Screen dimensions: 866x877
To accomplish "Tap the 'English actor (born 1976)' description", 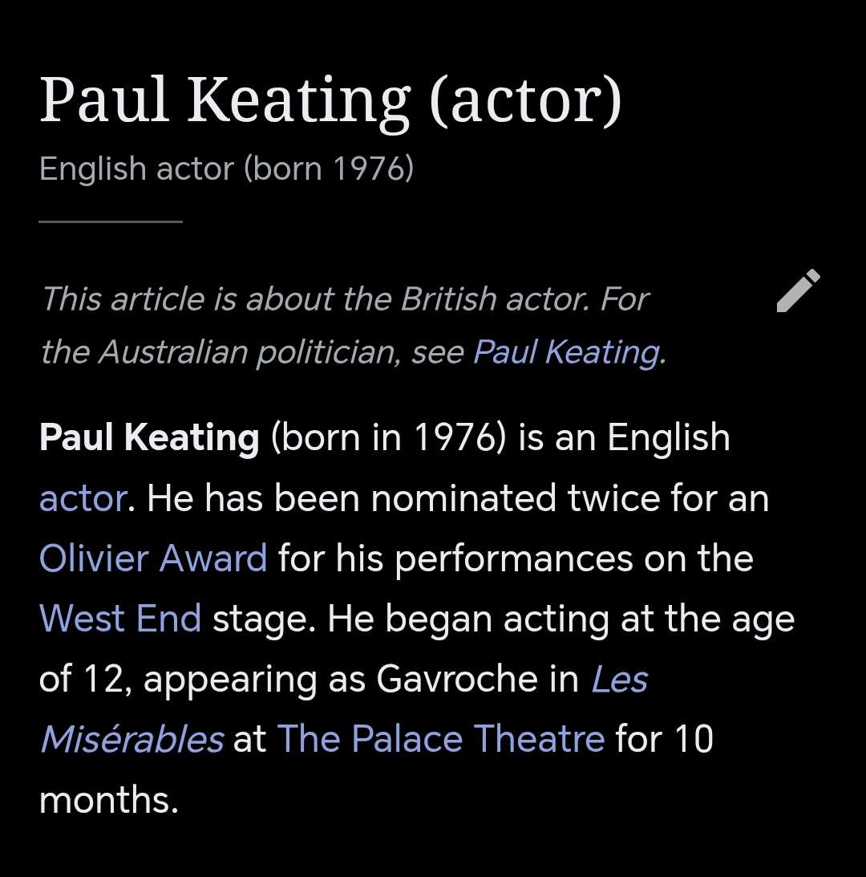I will click(226, 168).
